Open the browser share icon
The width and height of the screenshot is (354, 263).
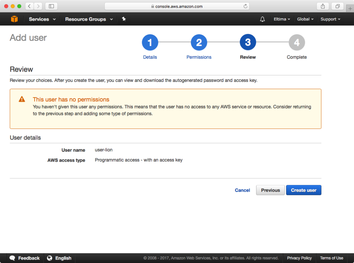tap(323, 6)
